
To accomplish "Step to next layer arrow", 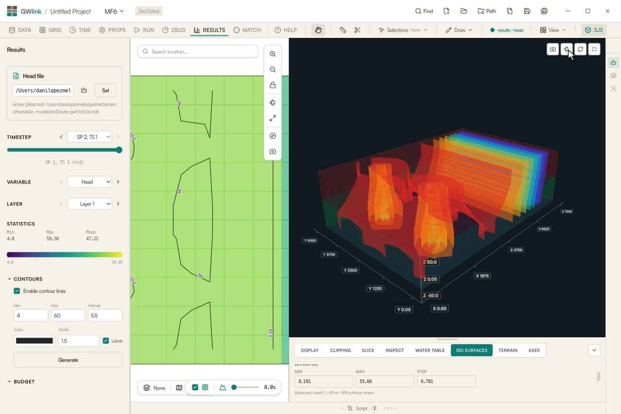I will tap(118, 204).
